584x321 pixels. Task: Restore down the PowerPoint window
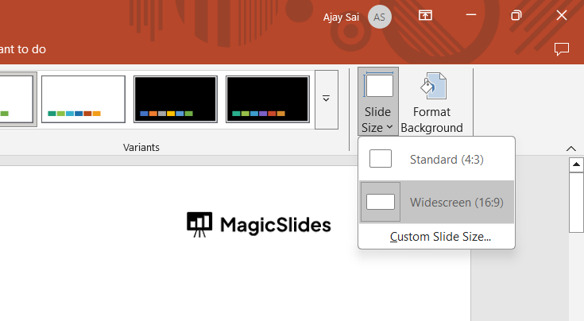coord(516,16)
